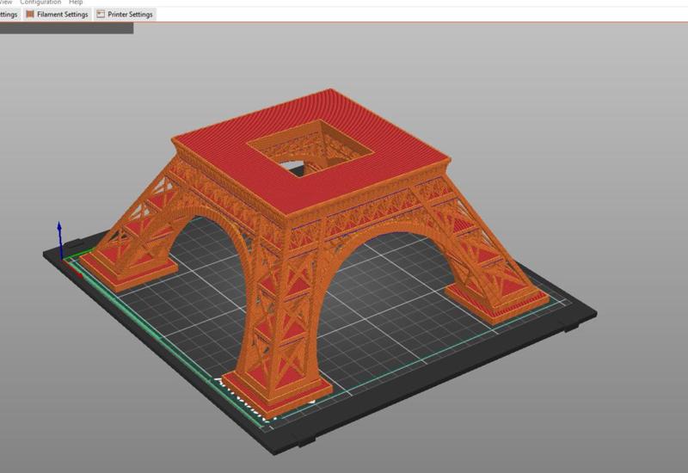Switch to the Printer Settings tab

point(125,15)
